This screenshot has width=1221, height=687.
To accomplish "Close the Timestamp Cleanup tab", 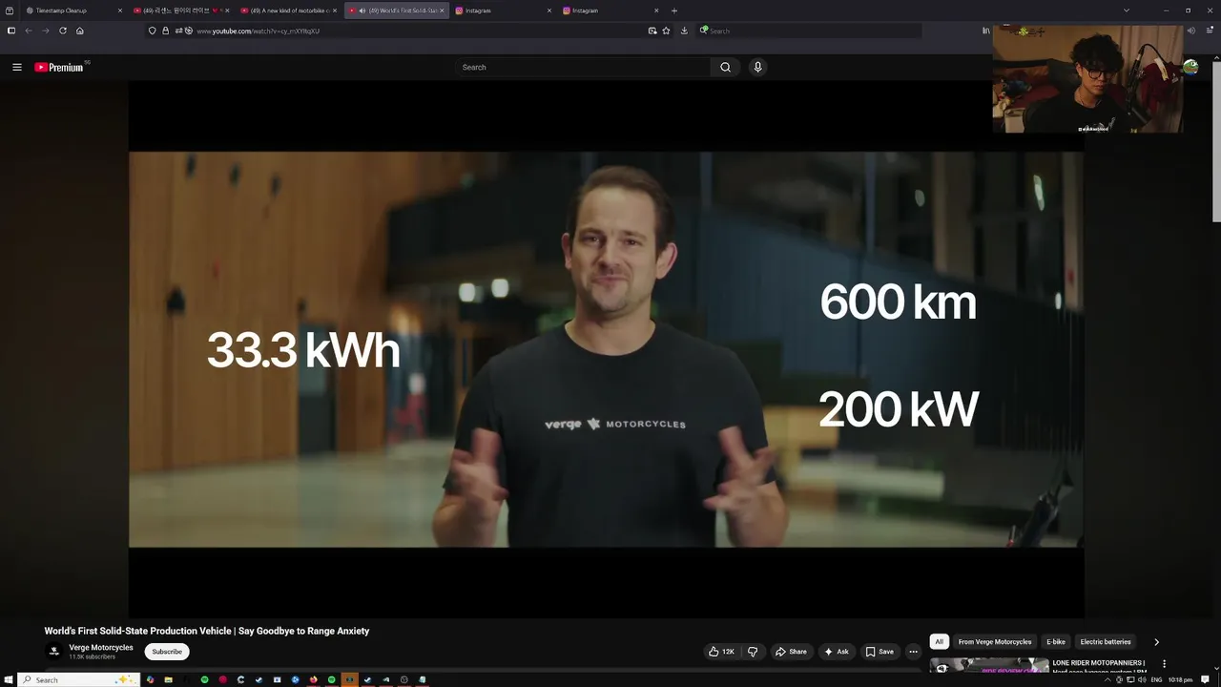I will coord(119,10).
